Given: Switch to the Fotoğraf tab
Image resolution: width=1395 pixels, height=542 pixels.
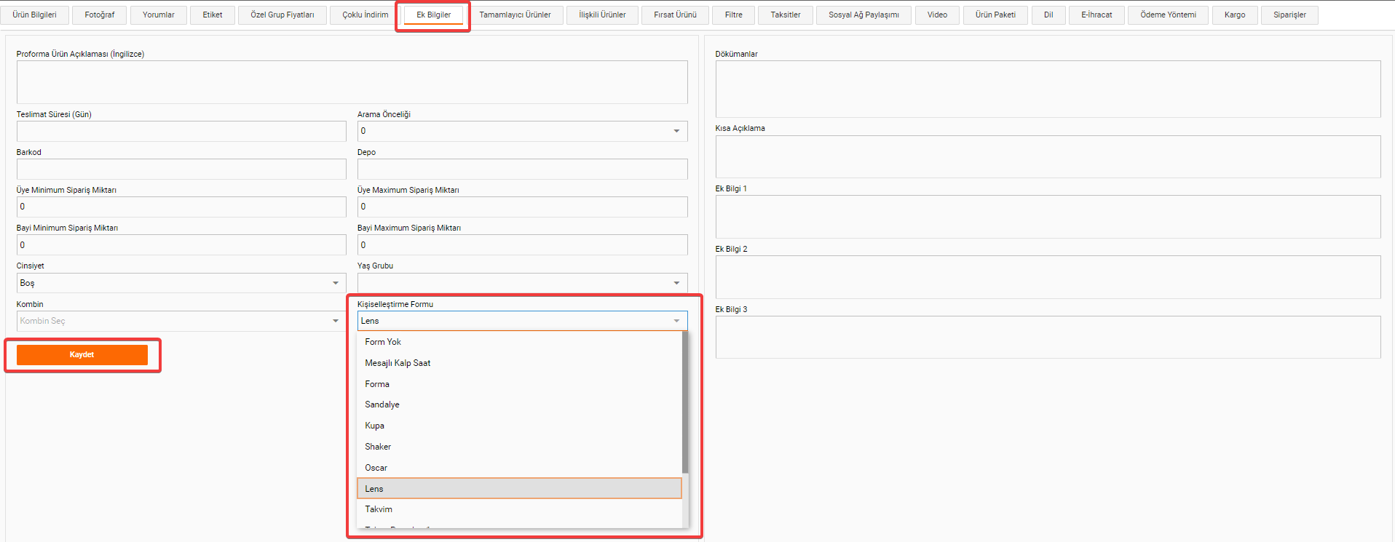Looking at the screenshot, I should [x=99, y=15].
